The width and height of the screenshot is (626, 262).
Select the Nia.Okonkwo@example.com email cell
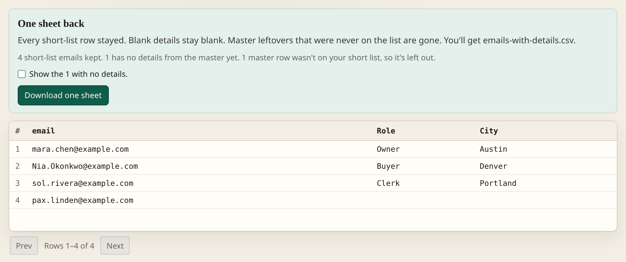[x=85, y=166]
